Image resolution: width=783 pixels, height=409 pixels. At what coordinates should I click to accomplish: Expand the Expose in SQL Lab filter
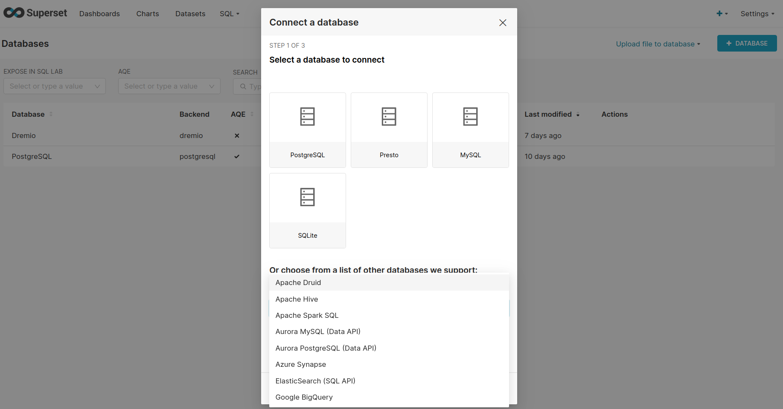tap(54, 86)
